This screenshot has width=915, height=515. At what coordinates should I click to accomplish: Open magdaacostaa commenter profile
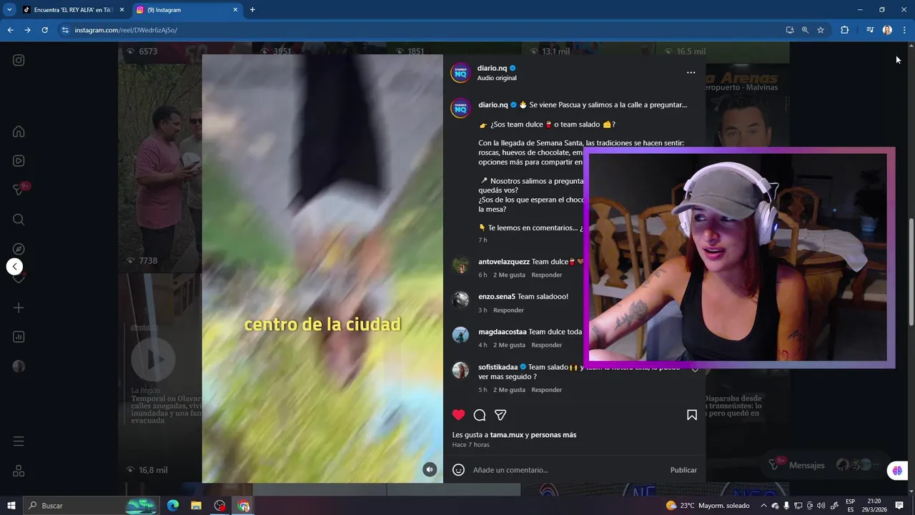coord(503,332)
